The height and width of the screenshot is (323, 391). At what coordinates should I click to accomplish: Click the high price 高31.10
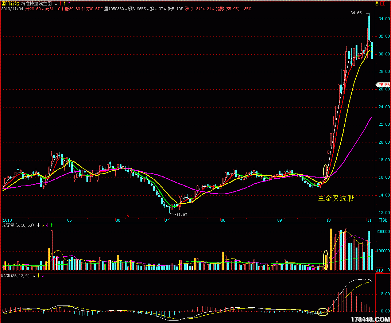(x=53, y=9)
